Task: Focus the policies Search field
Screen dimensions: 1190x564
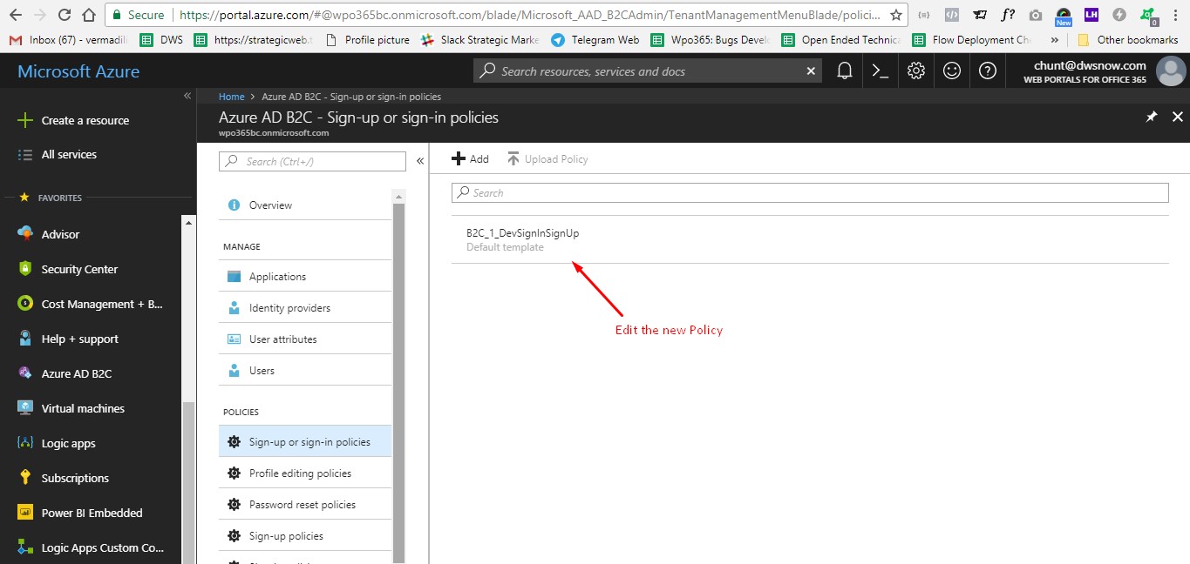Action: point(810,192)
